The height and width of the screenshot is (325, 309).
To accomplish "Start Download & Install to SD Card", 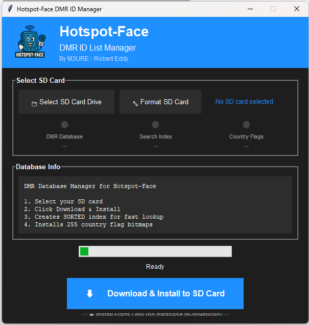I will [155, 293].
